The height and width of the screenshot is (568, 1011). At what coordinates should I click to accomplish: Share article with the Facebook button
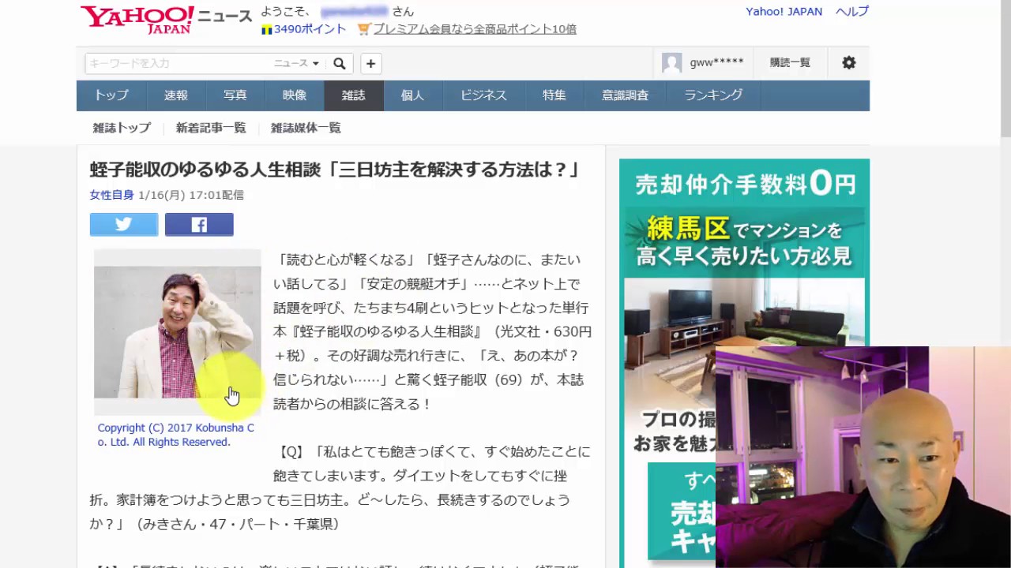pyautogui.click(x=199, y=225)
